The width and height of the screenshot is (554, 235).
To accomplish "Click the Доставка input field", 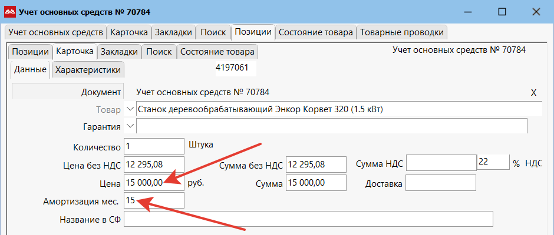I will 440,183.
